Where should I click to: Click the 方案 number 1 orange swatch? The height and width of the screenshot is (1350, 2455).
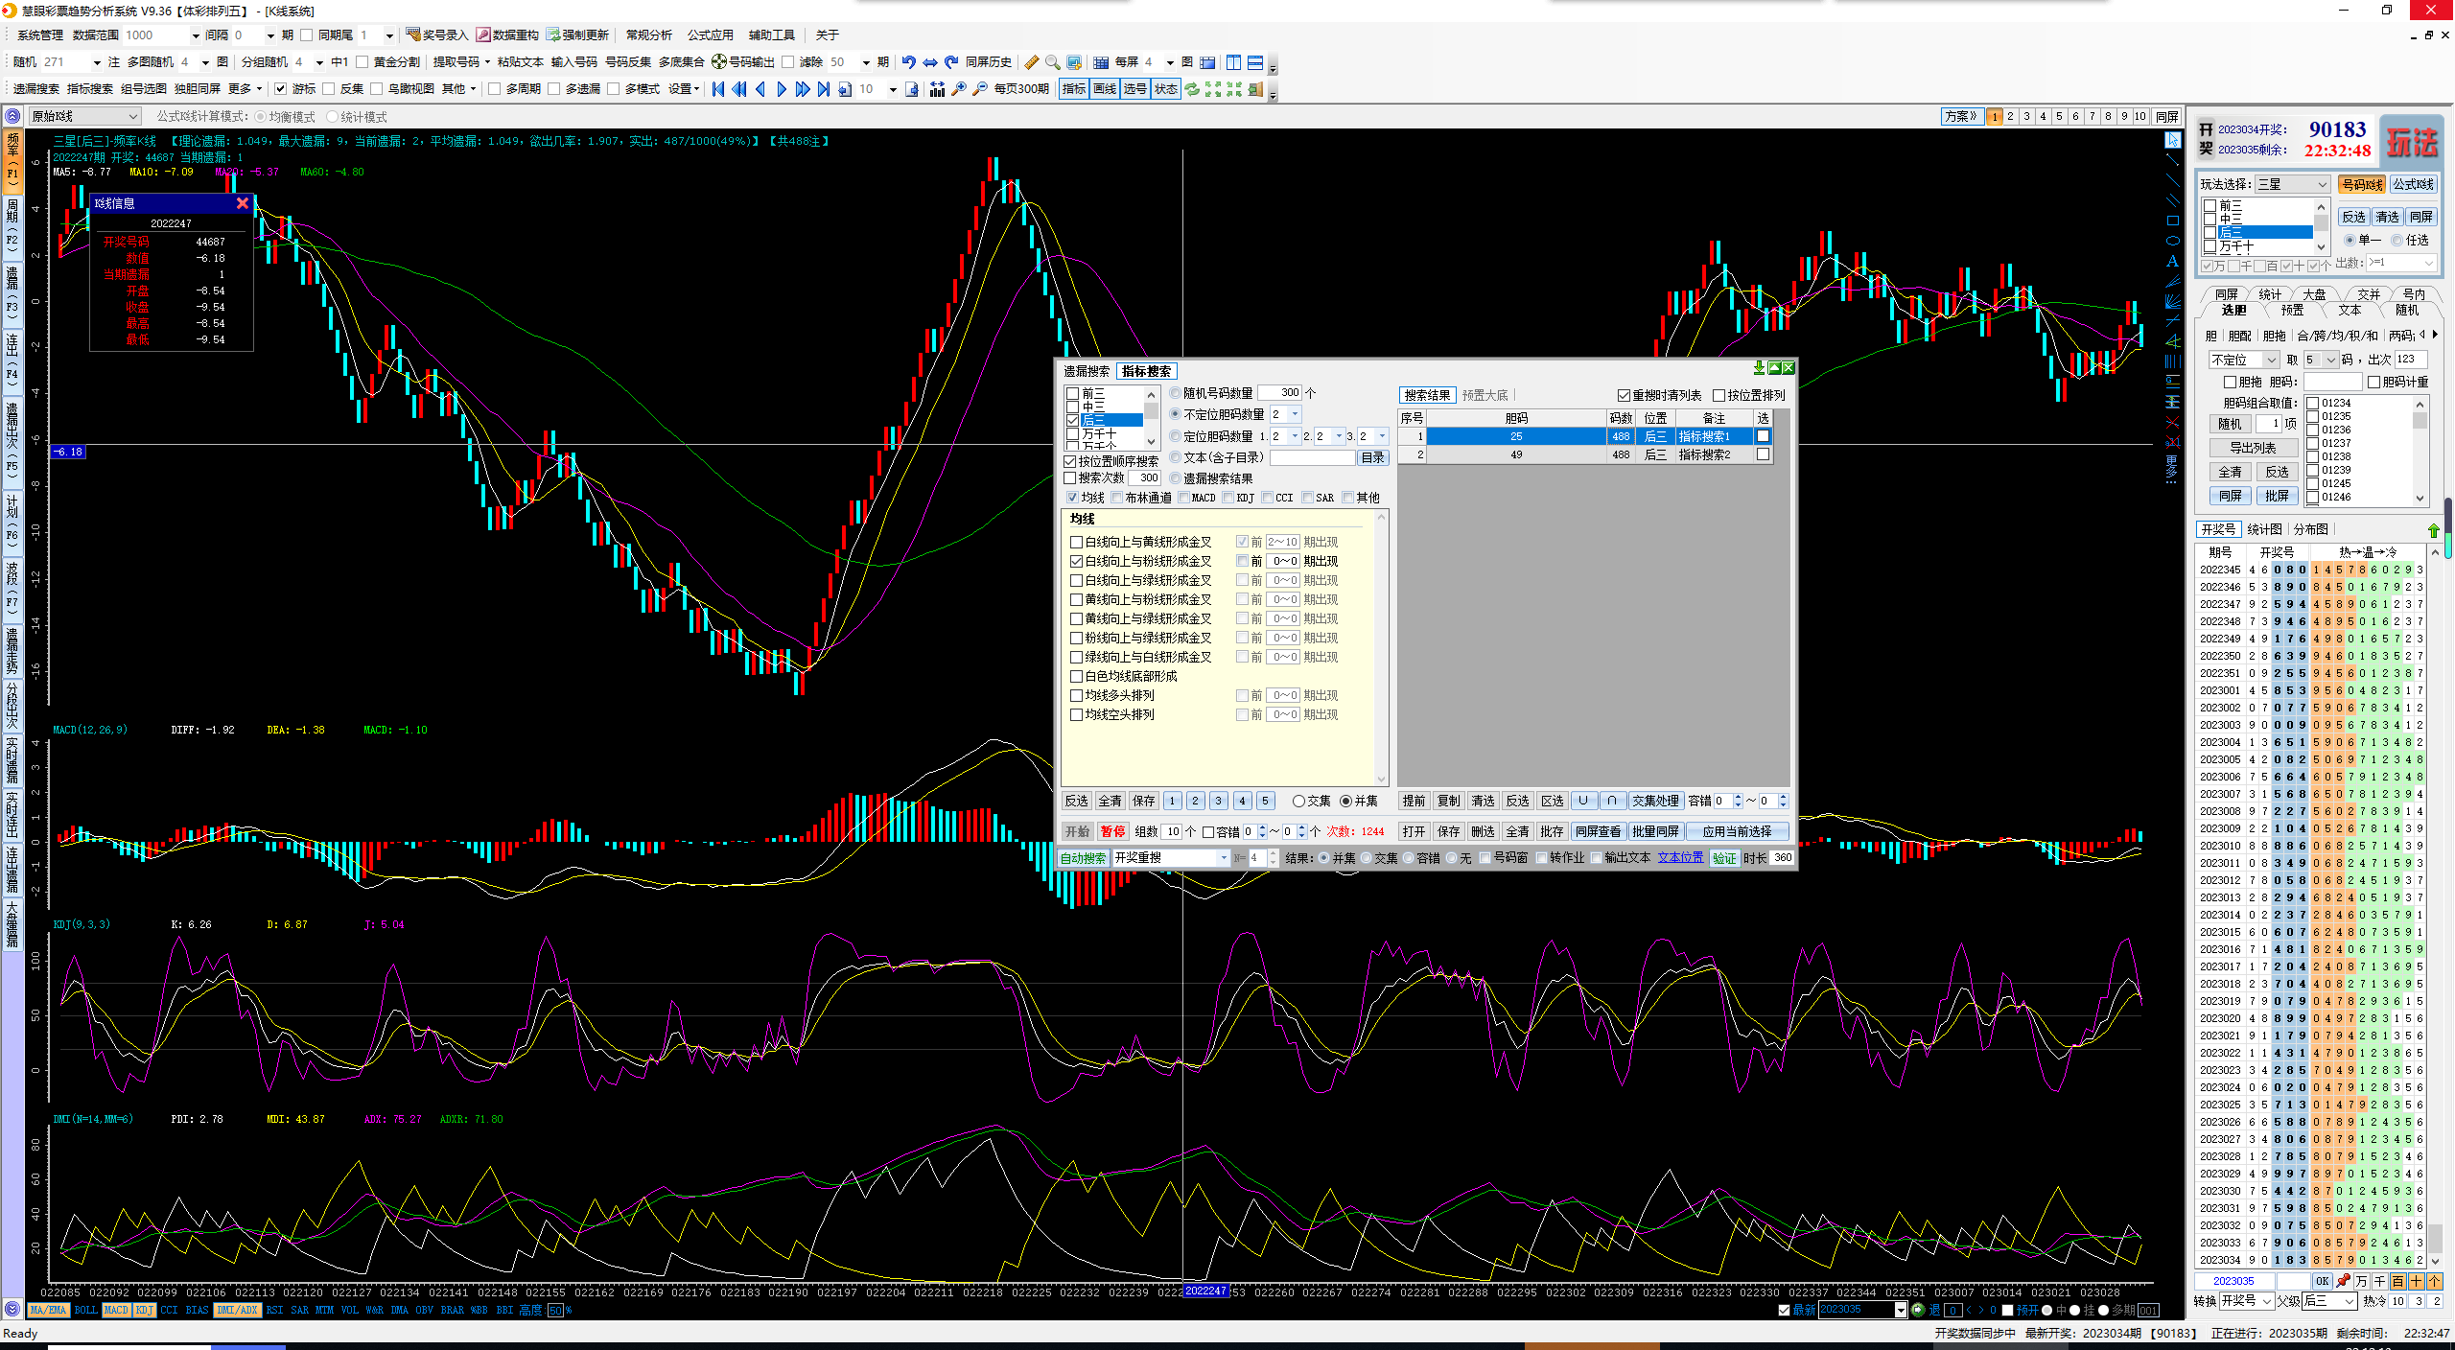[1995, 116]
